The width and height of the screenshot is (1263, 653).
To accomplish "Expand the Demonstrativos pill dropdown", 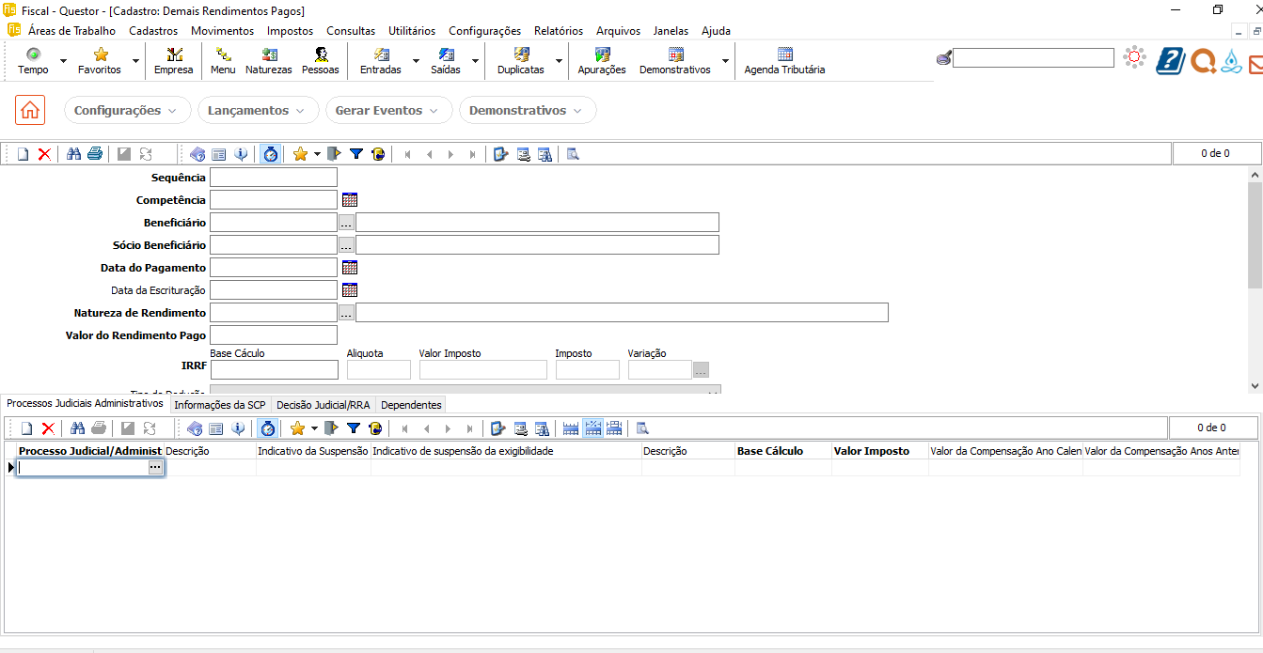I will (527, 110).
